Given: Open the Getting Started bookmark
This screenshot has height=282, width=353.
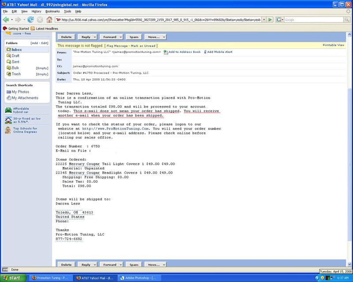Looking at the screenshot, I should [x=16, y=29].
